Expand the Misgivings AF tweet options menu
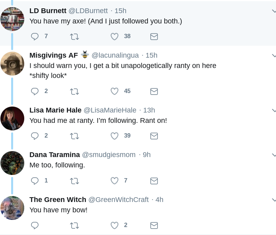The image size is (276, 235). coord(274,55)
